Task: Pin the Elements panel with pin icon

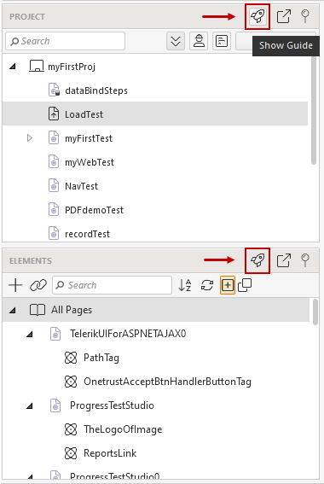Action: pyautogui.click(x=305, y=260)
